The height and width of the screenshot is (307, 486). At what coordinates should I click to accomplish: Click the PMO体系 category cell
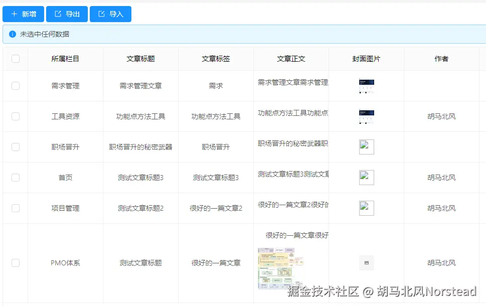point(65,263)
